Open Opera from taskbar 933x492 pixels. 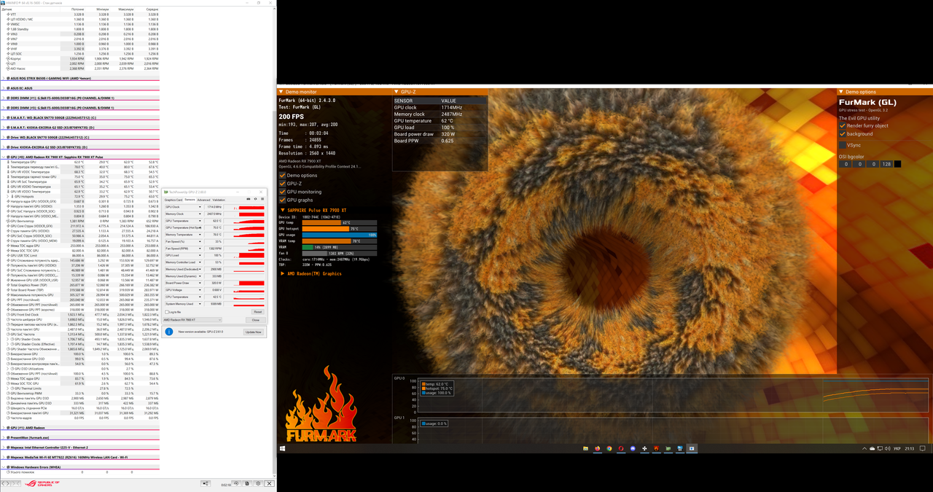pos(621,448)
